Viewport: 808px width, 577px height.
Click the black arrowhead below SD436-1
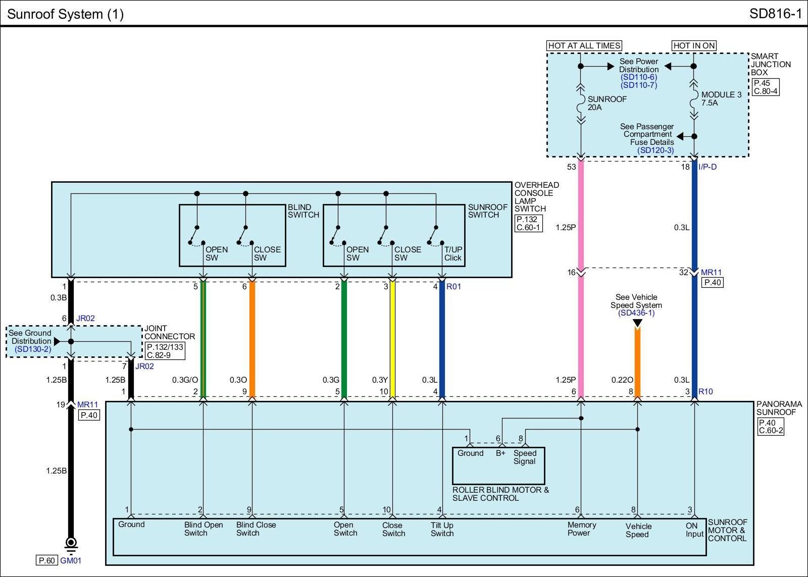(x=637, y=324)
